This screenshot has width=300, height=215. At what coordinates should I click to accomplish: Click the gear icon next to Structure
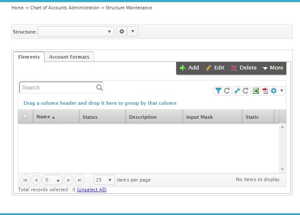click(x=122, y=31)
